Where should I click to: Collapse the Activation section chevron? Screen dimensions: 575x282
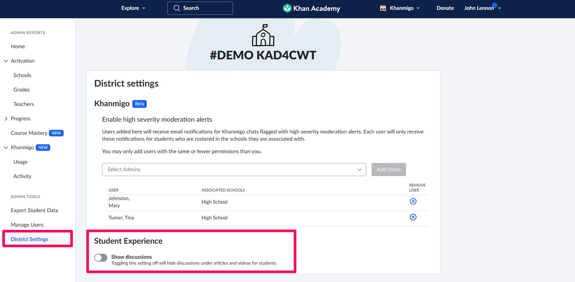(x=6, y=61)
